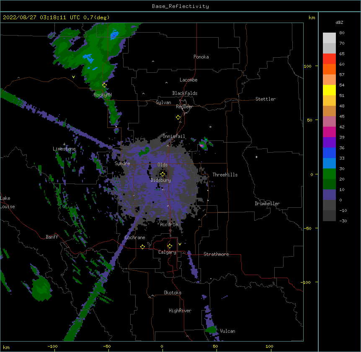Click the Calgary city label
Viewport: 361px width, 352px height.
tap(167, 252)
